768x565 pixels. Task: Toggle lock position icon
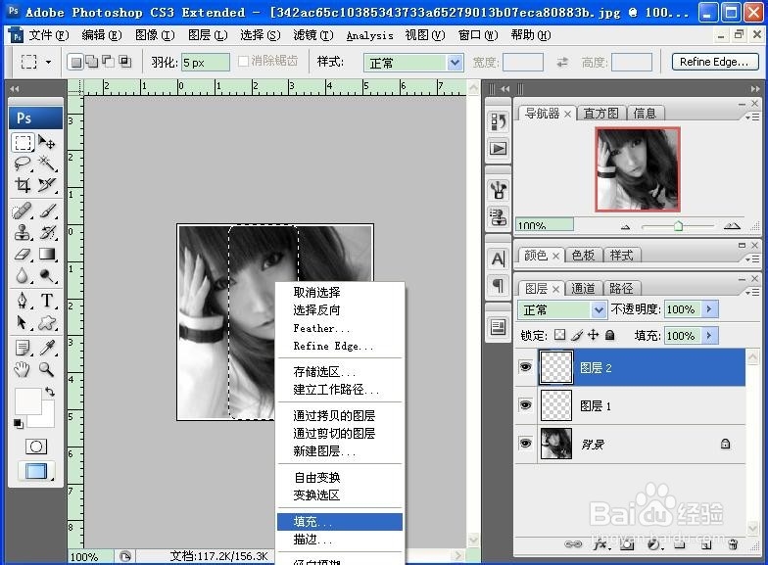click(594, 335)
